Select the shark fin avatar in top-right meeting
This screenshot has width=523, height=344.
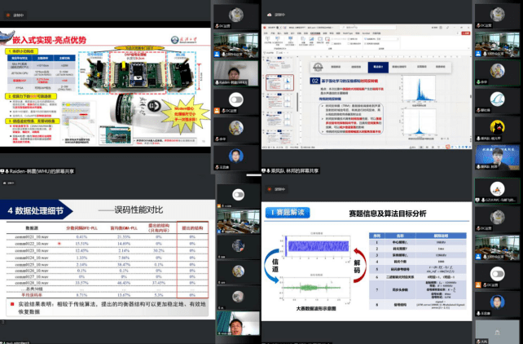(497, 100)
